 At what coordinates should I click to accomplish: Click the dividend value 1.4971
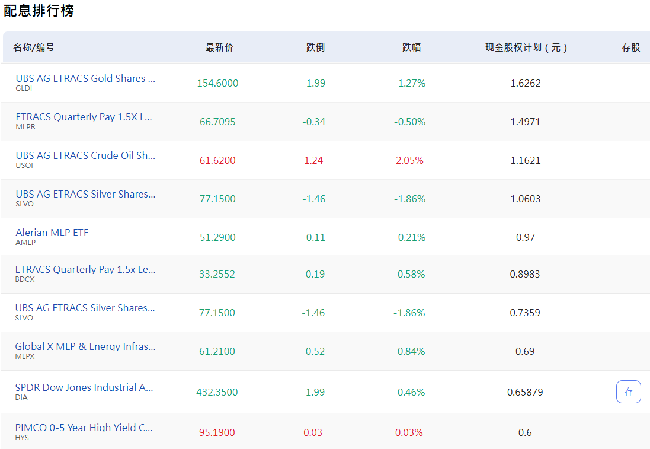(526, 122)
